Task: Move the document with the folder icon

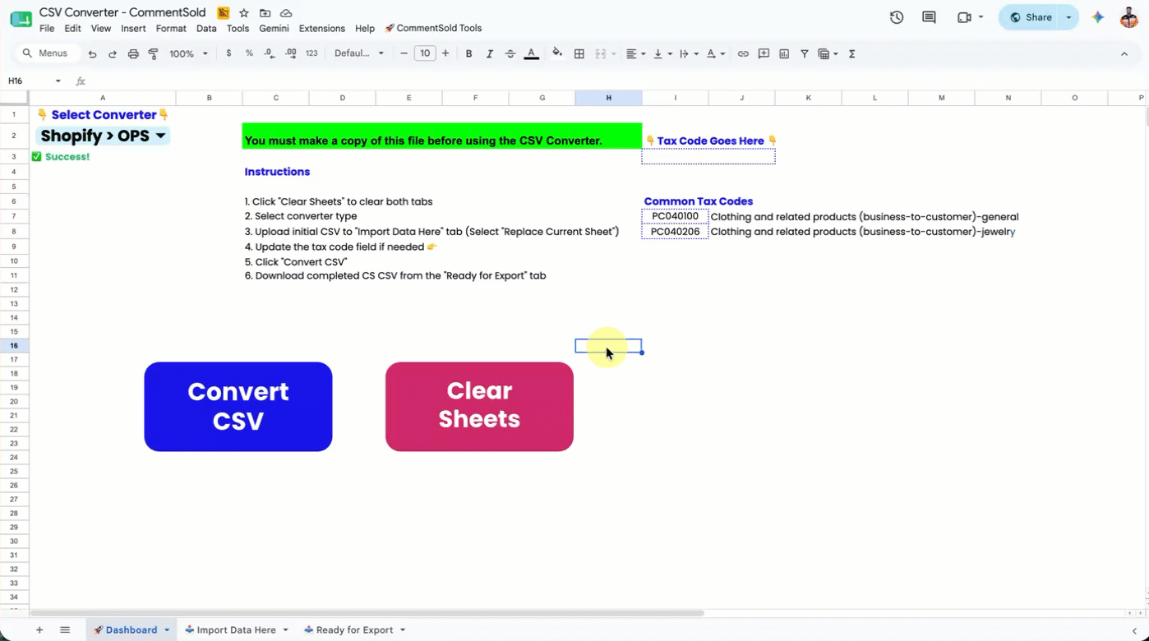Action: [x=265, y=13]
